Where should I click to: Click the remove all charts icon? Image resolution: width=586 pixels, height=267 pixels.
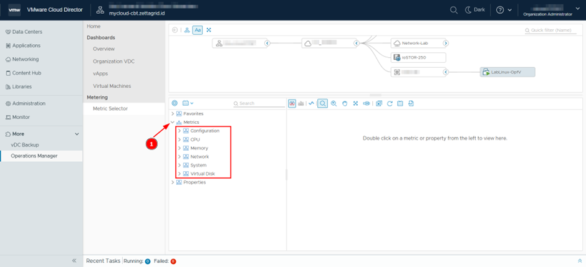click(378, 103)
